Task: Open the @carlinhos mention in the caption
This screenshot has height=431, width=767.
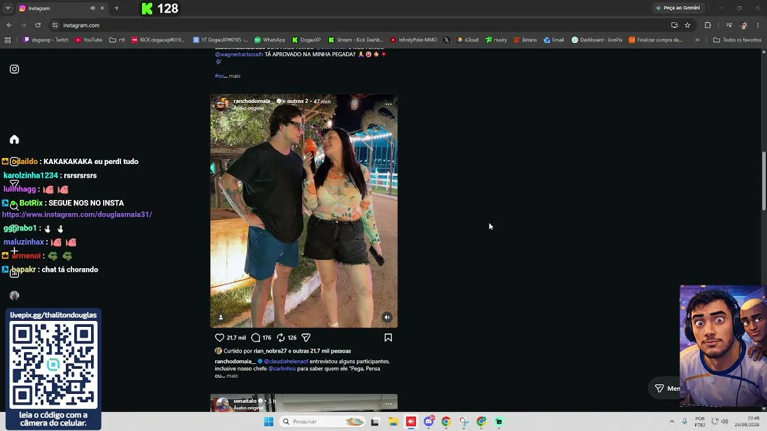Action: pyautogui.click(x=282, y=369)
